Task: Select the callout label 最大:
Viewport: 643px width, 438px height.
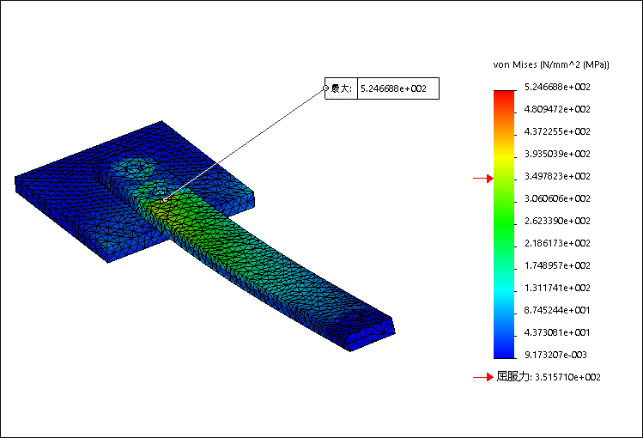Action: pyautogui.click(x=341, y=88)
